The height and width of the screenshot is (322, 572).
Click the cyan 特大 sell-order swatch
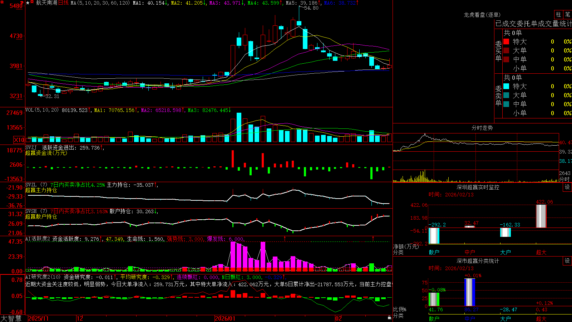point(506,86)
